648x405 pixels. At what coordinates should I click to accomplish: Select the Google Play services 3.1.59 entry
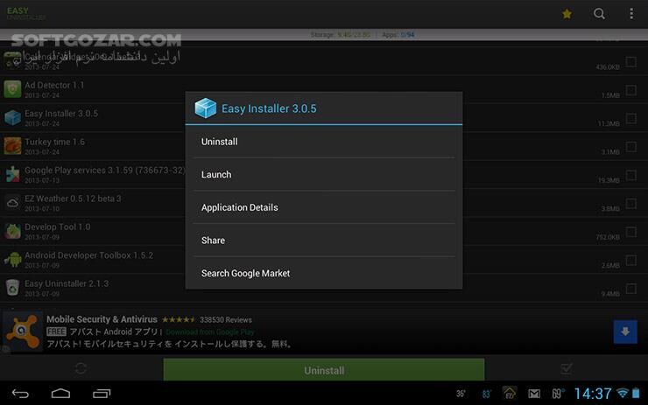pos(324,175)
